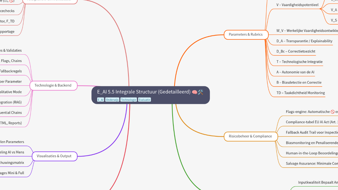Select the 'ages Mini & Full' item

(x=12, y=173)
